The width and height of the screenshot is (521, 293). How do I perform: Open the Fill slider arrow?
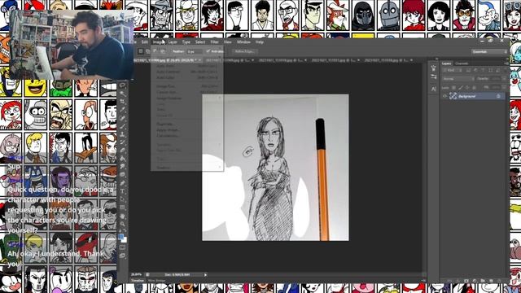504,87
